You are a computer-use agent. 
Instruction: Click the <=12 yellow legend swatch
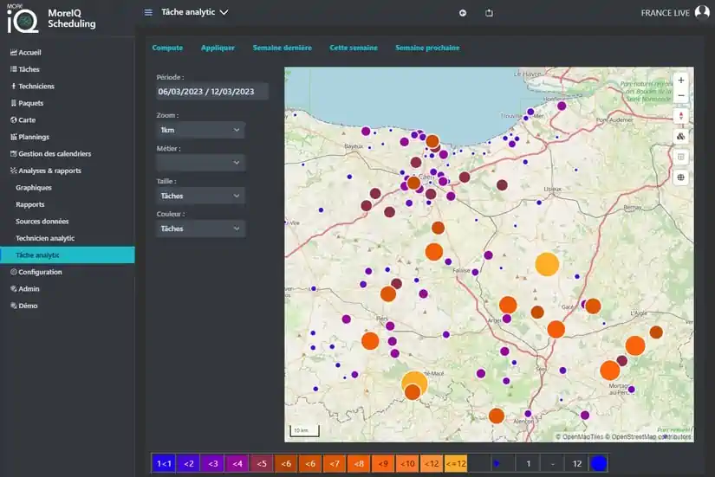pos(456,463)
